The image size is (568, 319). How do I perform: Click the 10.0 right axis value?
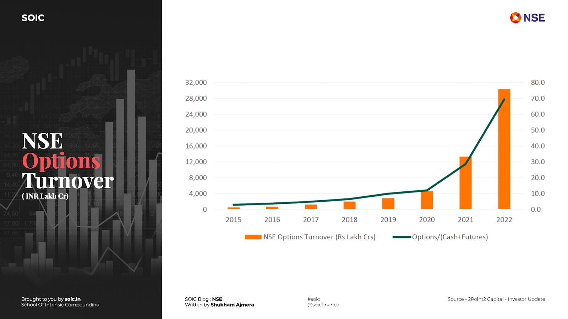pyautogui.click(x=537, y=194)
